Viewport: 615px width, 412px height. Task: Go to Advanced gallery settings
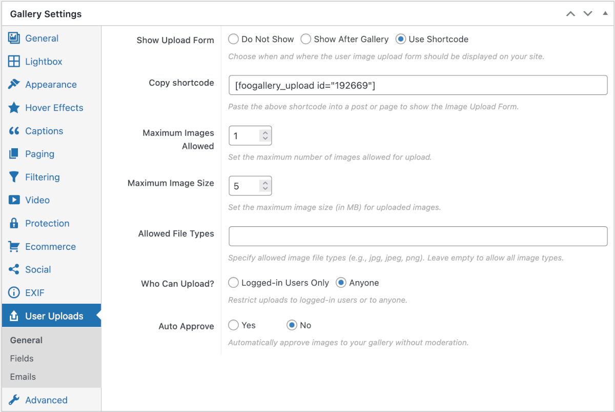point(46,400)
